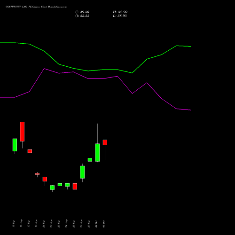Click the 15 Sep date label
235x235 pixels.
(x=14, y=224)
